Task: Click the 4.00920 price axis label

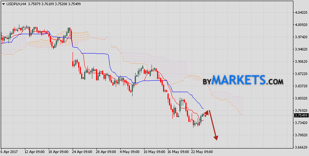Action: point(300,25)
